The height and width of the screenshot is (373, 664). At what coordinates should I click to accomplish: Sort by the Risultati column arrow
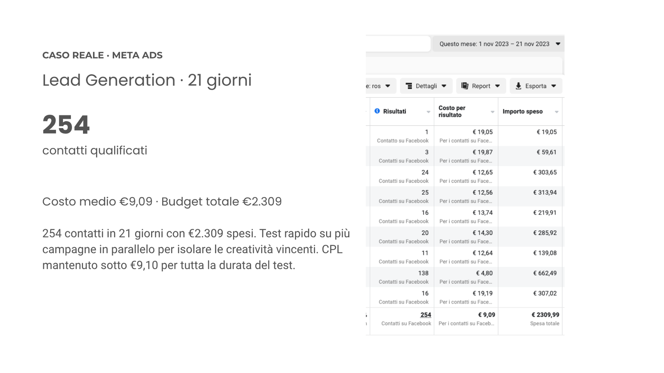(x=428, y=112)
